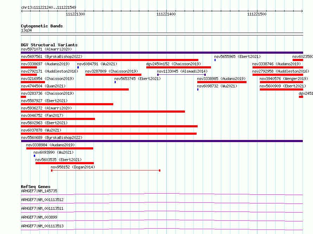Select the red bar for nsv4744504

point(75,89)
